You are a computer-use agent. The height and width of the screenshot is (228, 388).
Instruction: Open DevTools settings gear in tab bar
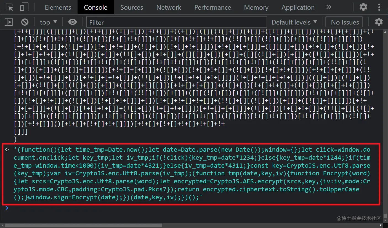pyautogui.click(x=363, y=7)
